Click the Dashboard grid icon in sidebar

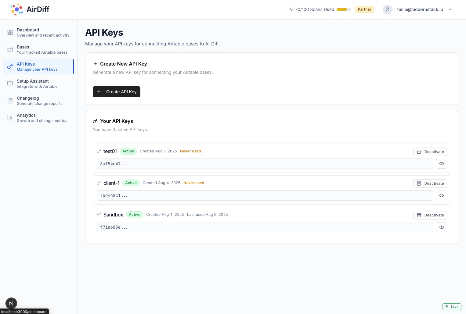(10, 32)
